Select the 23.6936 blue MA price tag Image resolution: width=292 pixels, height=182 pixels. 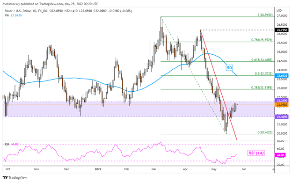click(282, 76)
